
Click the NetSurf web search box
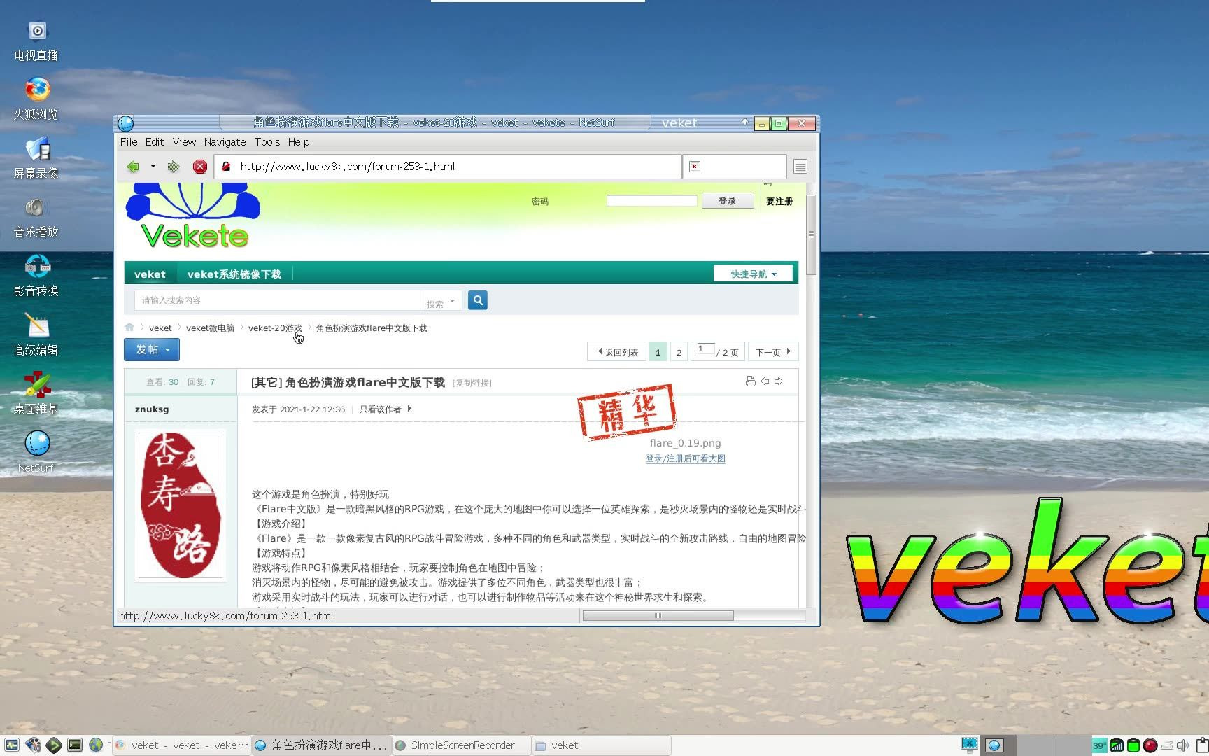(735, 167)
